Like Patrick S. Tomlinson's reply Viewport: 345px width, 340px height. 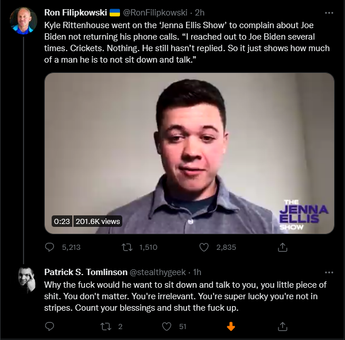click(x=166, y=326)
